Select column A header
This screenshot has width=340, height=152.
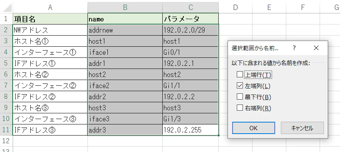(x=50, y=8)
